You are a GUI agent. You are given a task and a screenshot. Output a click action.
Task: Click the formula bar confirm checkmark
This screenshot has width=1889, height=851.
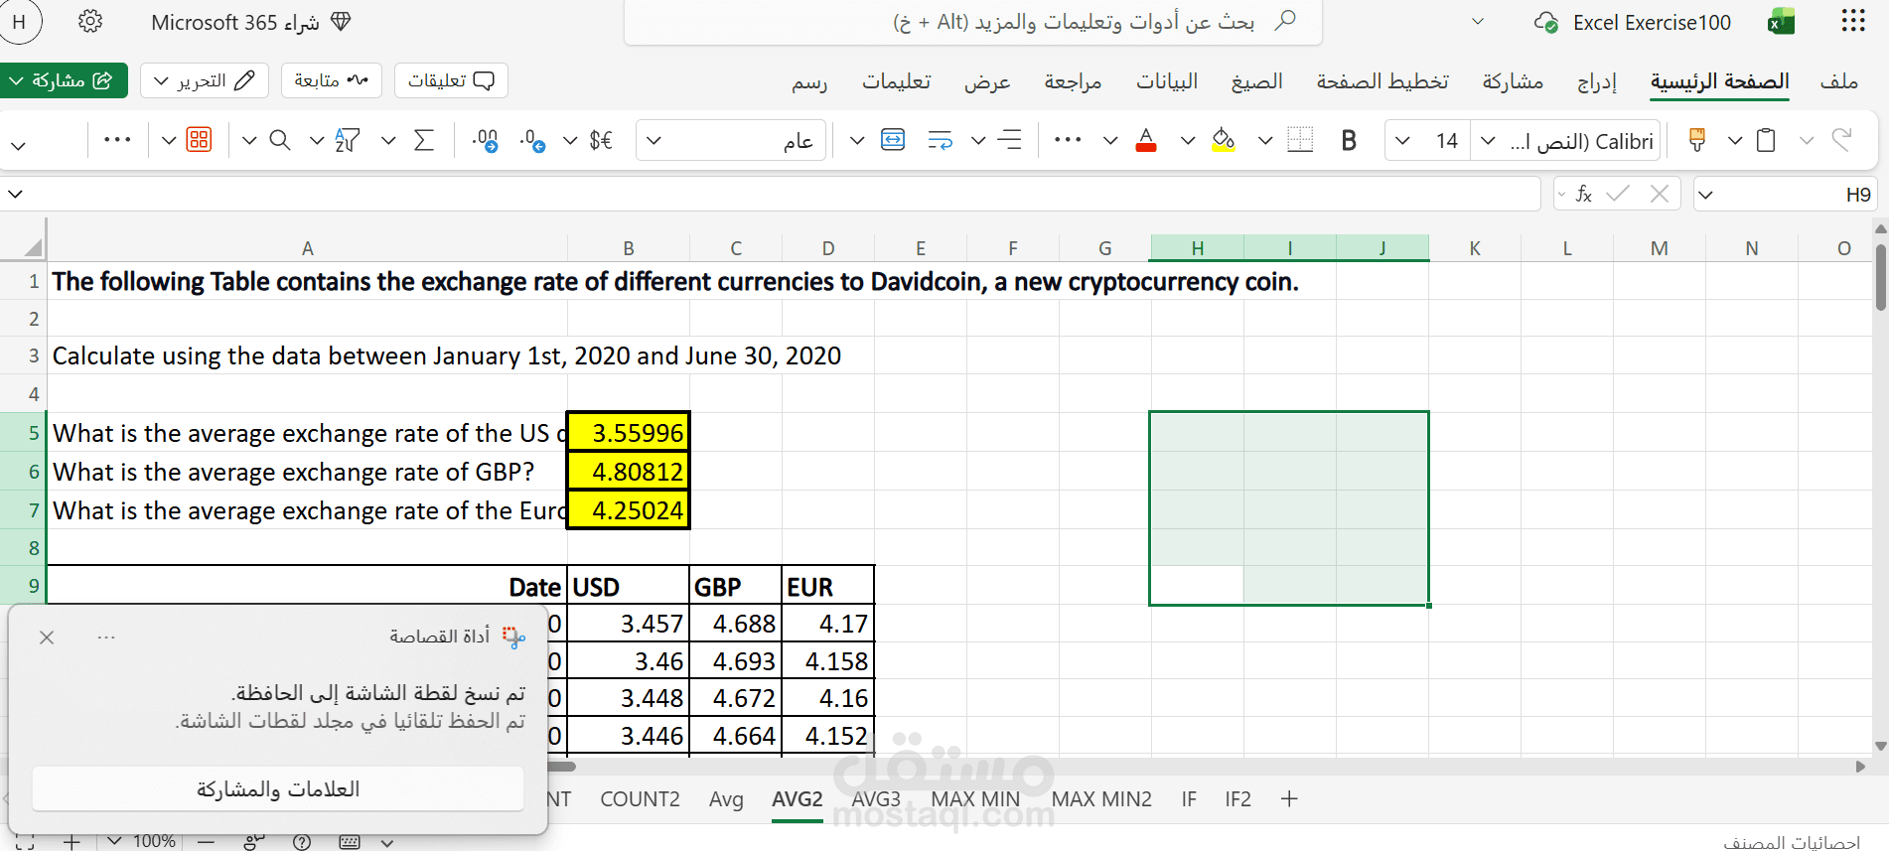1618,194
